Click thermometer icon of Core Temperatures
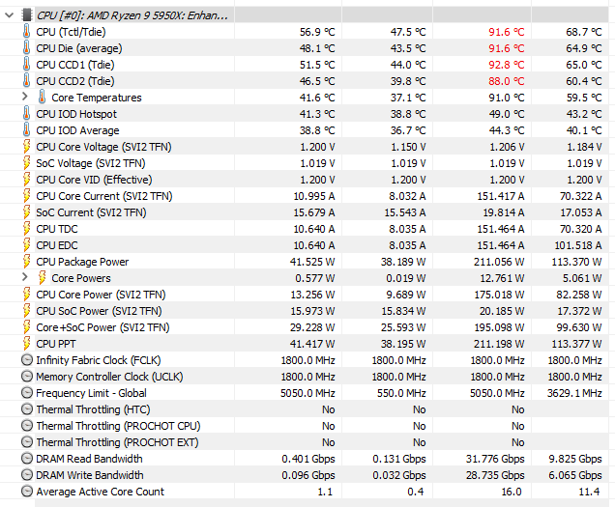 coord(42,98)
